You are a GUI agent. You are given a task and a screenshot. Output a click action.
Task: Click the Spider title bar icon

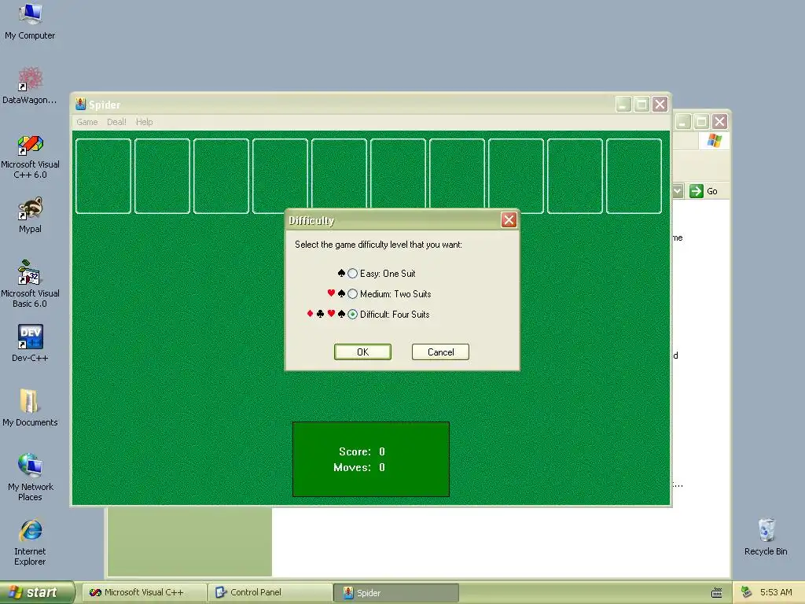click(81, 105)
